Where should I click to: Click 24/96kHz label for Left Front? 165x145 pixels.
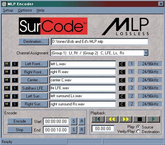click(x=150, y=64)
